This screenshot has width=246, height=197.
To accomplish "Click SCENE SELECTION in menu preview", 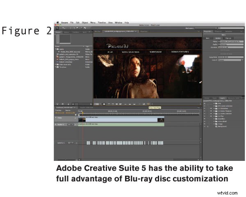I will coord(130,52).
